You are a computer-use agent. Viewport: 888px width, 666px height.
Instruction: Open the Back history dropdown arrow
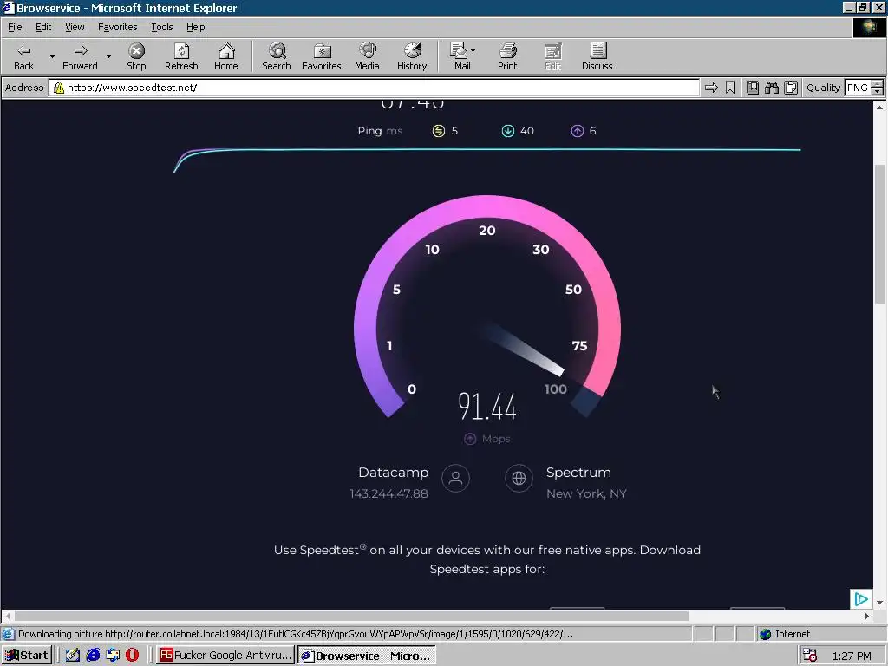click(52, 56)
